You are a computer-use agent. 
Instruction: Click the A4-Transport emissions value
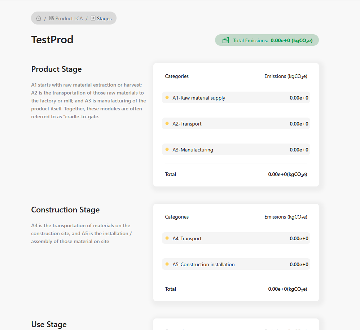299,238
